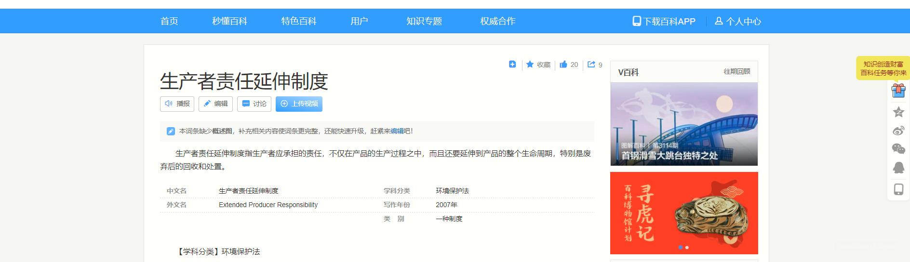The width and height of the screenshot is (910, 262).
Task: Click the 类别 value 一种制度
Action: pyautogui.click(x=449, y=219)
